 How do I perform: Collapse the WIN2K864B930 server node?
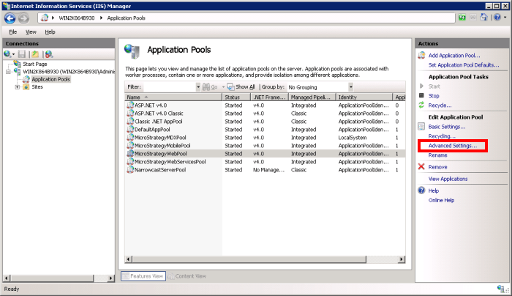[x=8, y=72]
